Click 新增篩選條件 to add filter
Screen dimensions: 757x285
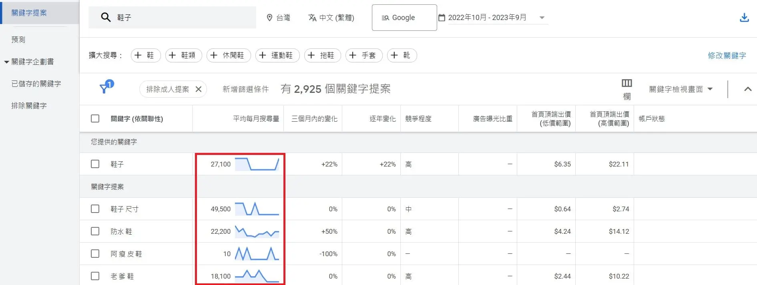246,89
